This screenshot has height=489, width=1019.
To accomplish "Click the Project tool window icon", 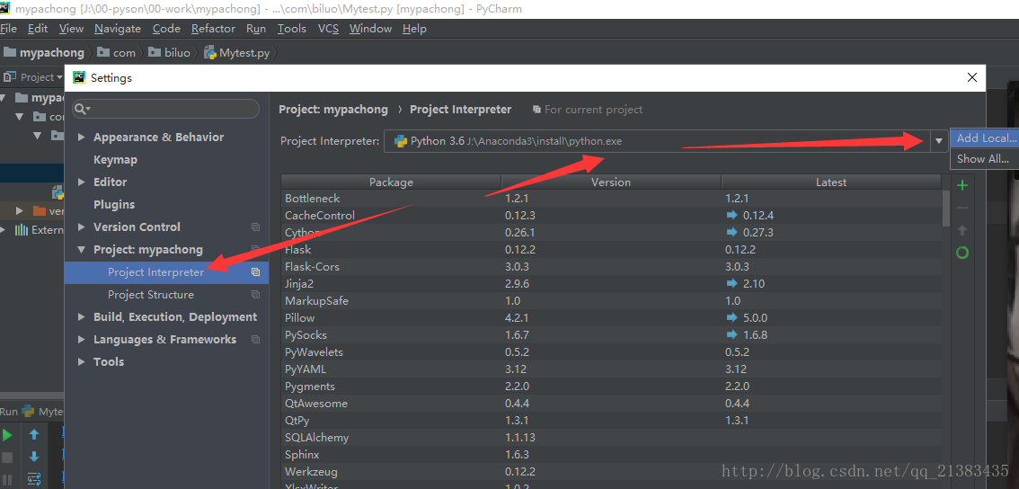I will click(9, 77).
